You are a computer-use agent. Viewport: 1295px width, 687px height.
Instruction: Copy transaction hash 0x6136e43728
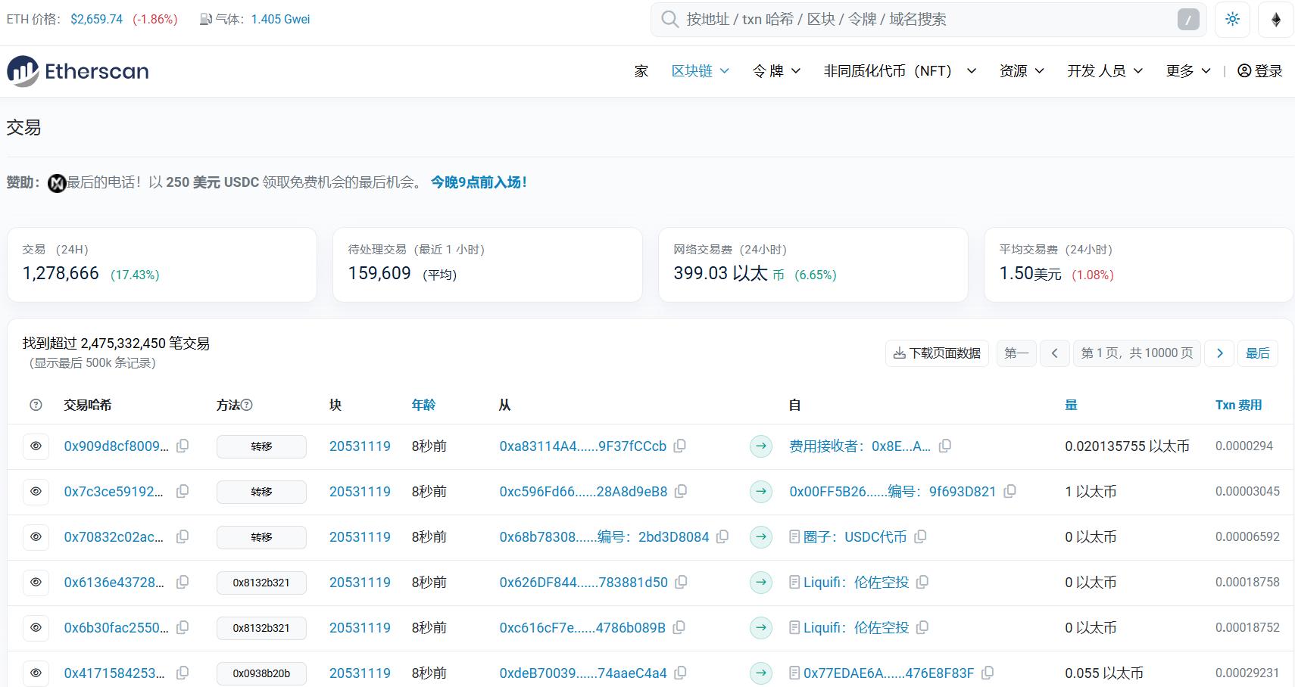pos(183,583)
